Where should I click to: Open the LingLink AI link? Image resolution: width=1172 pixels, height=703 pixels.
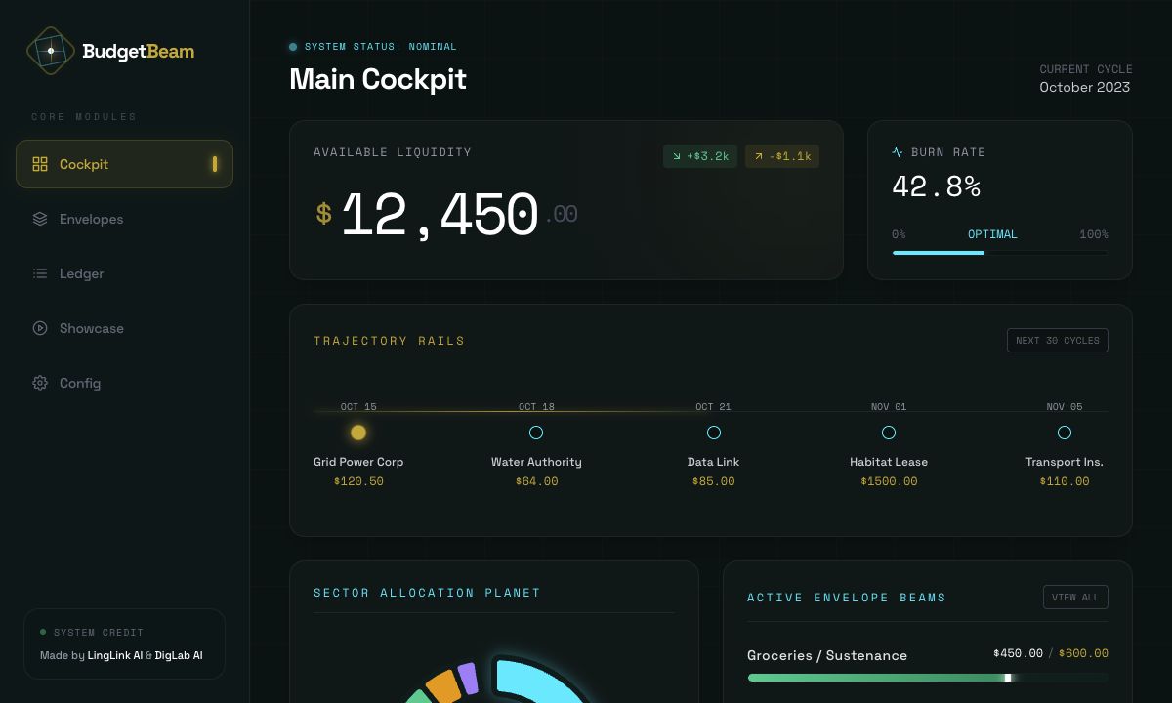click(x=115, y=655)
